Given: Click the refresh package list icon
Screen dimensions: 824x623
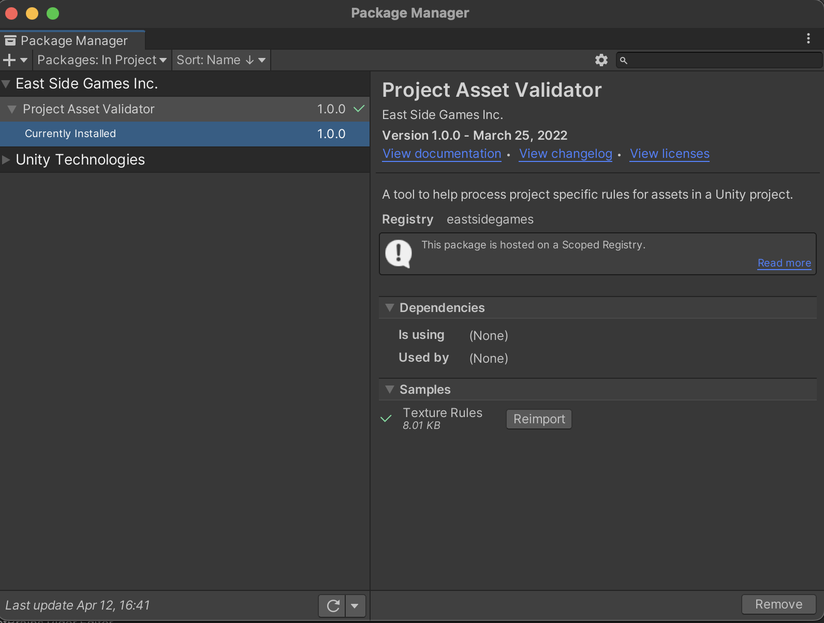Looking at the screenshot, I should tap(333, 605).
